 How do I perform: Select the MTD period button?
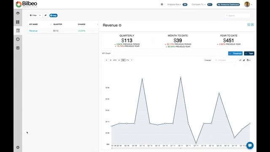tap(115, 60)
